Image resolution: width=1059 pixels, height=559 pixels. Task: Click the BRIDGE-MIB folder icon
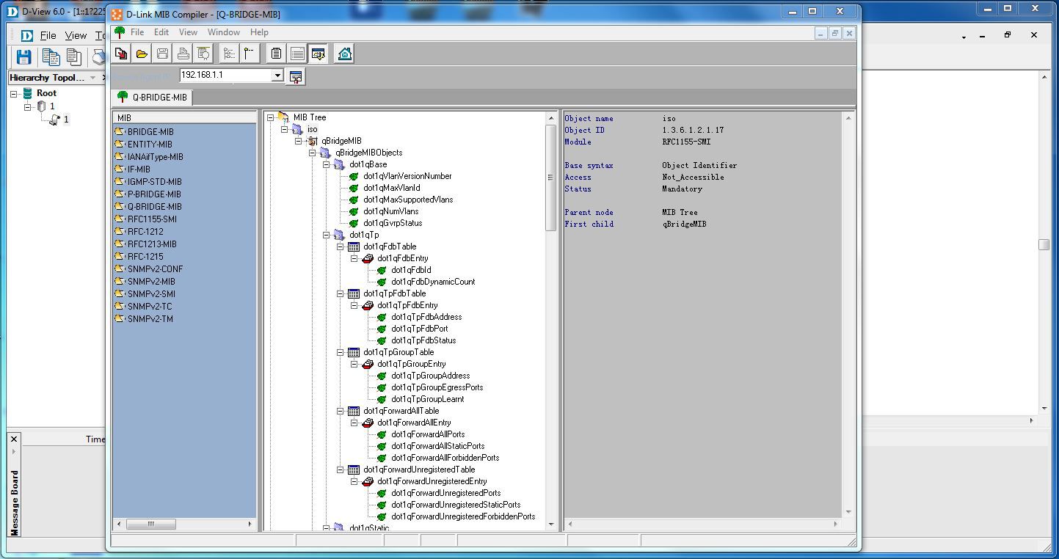(x=119, y=132)
